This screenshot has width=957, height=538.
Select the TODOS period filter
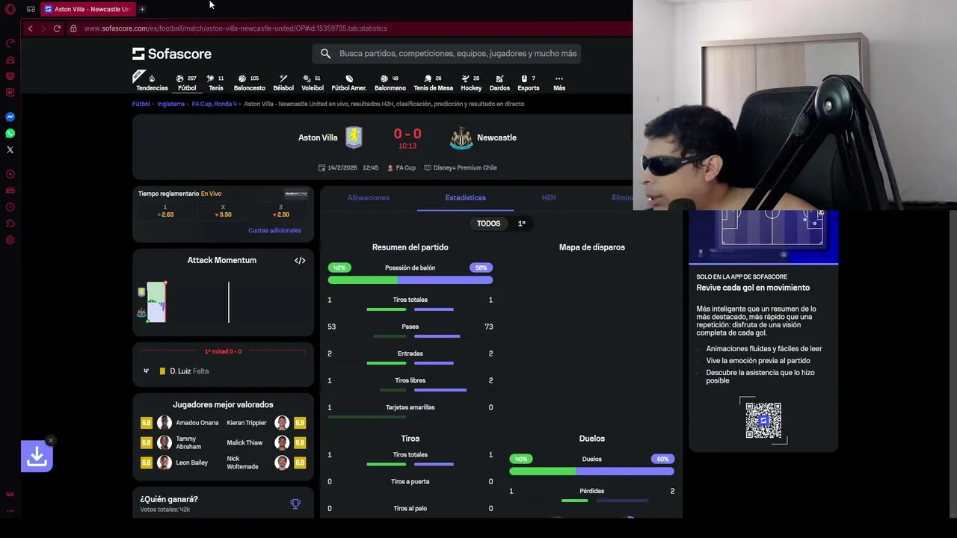click(x=488, y=223)
